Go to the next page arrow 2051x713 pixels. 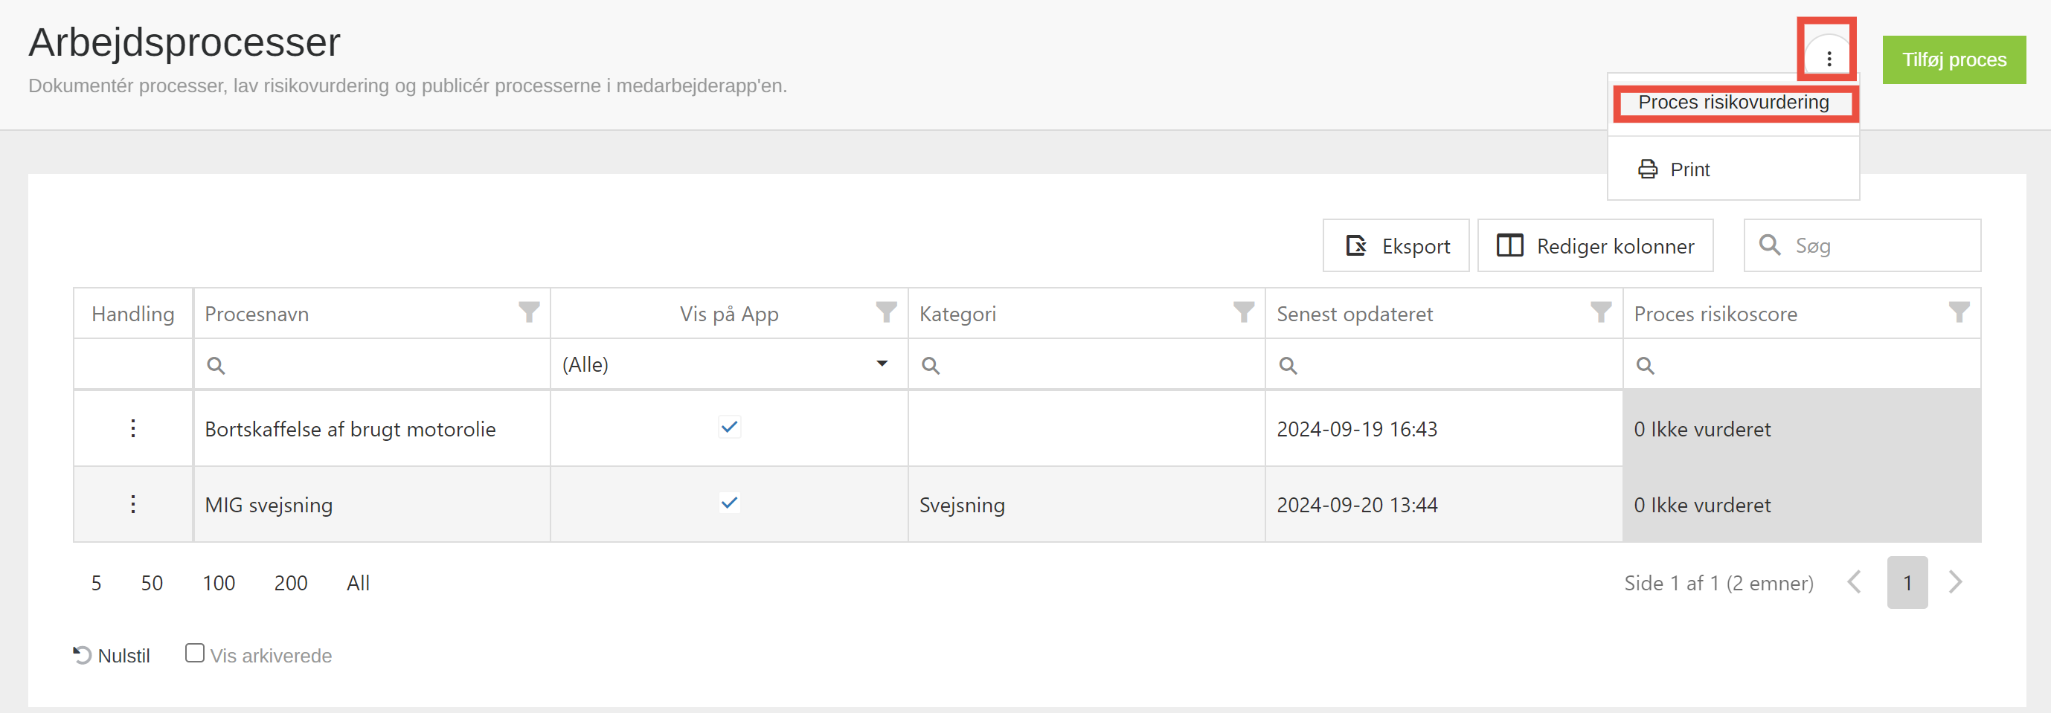click(x=1954, y=581)
